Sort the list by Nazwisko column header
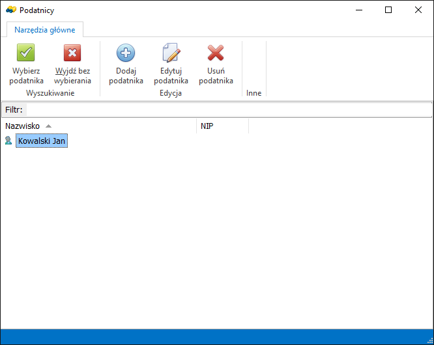The width and height of the screenshot is (434, 345). tap(23, 126)
